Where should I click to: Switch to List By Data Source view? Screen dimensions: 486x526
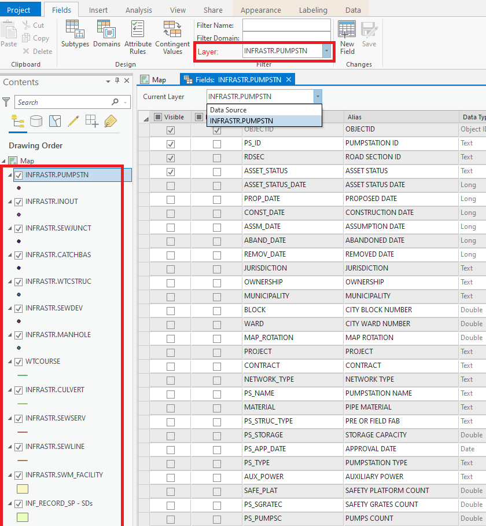pyautogui.click(x=36, y=120)
